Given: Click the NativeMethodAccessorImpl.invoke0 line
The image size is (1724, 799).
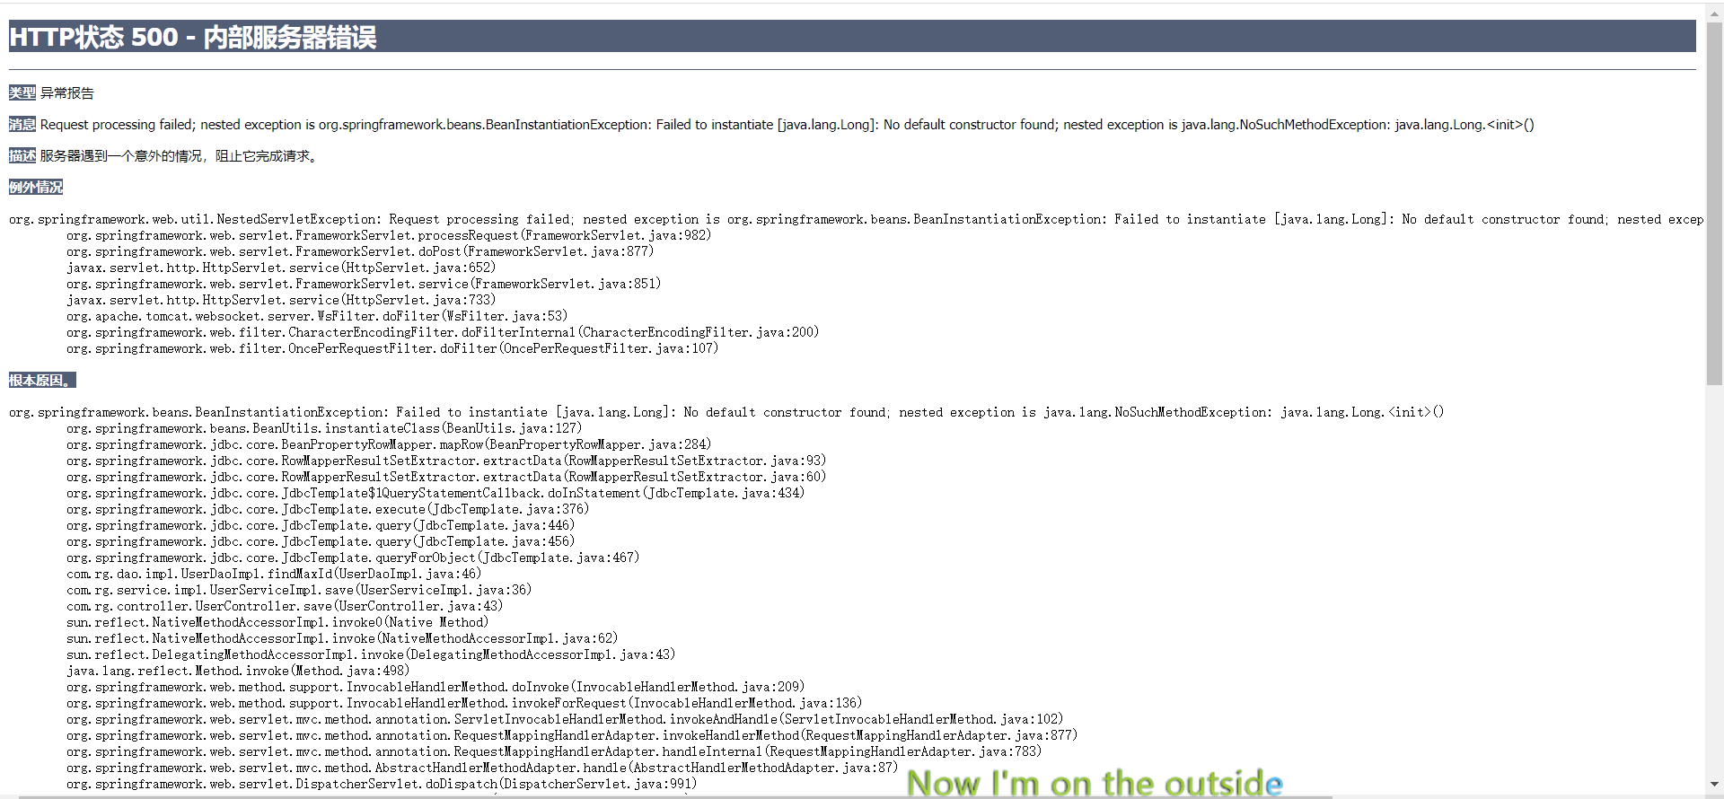Looking at the screenshot, I should (277, 622).
